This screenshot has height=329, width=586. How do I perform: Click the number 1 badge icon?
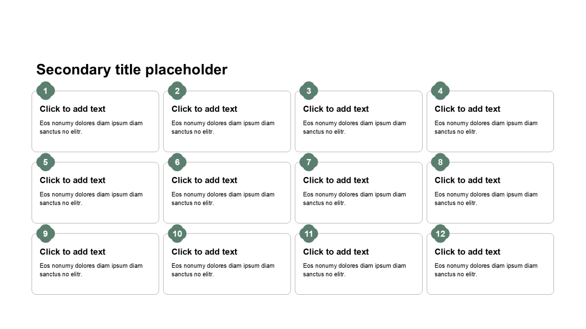pyautogui.click(x=45, y=91)
